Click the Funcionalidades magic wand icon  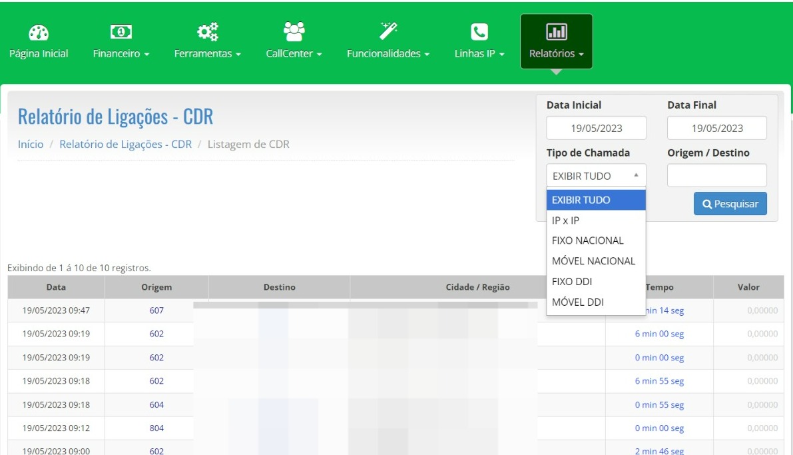click(x=388, y=32)
